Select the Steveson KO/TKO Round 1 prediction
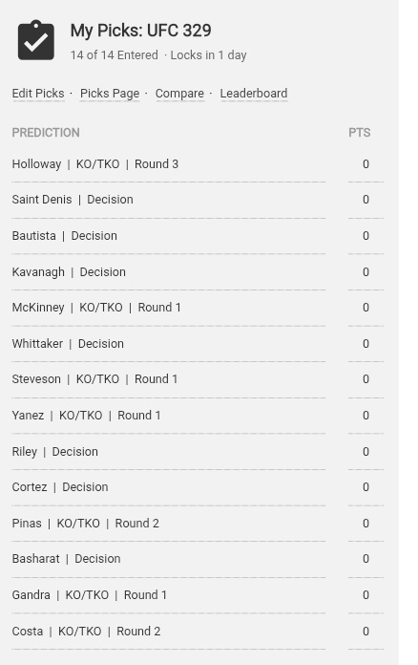The image size is (418, 665). tap(94, 379)
